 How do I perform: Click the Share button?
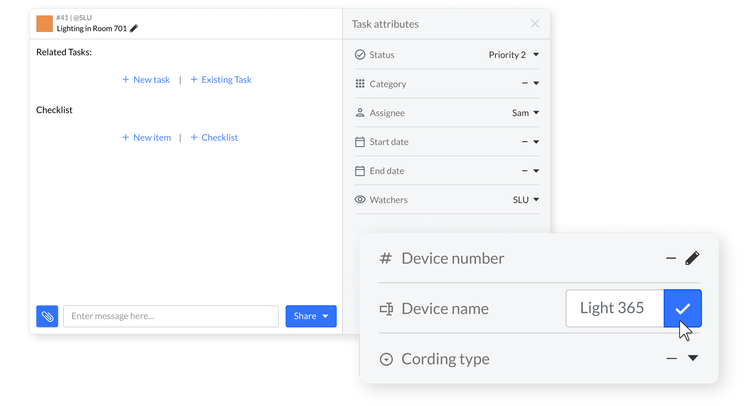tap(311, 316)
